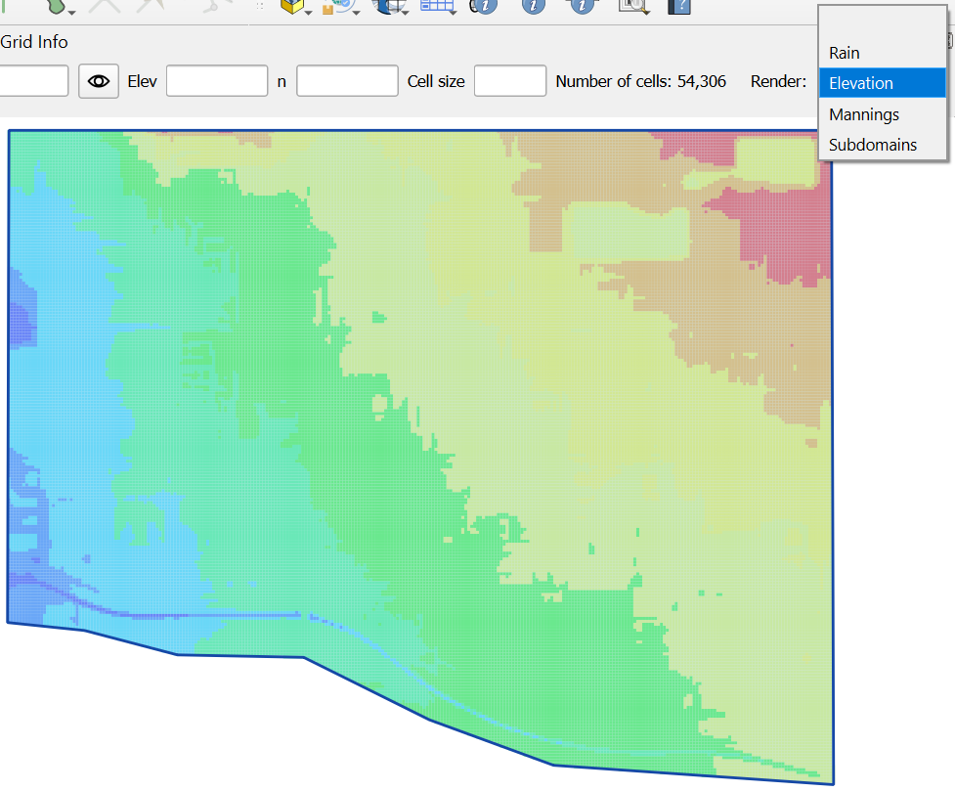Choose Rain from the Render list
This screenshot has width=955, height=791.
pyautogui.click(x=845, y=53)
